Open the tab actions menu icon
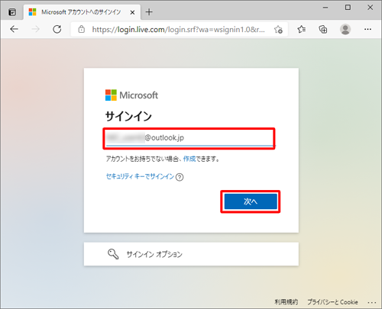 pos(12,12)
